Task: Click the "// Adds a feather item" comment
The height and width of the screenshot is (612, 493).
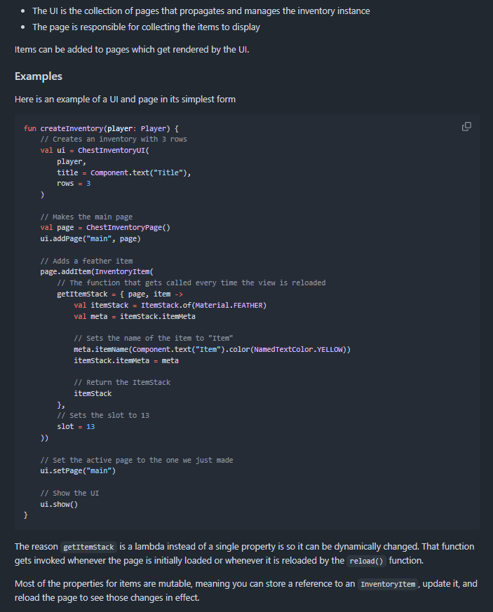Action: pyautogui.click(x=86, y=261)
